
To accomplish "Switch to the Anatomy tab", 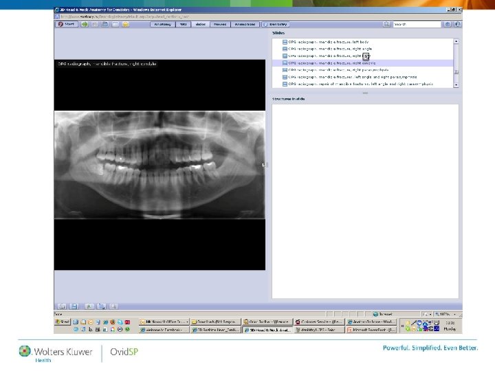I will [162, 24].
